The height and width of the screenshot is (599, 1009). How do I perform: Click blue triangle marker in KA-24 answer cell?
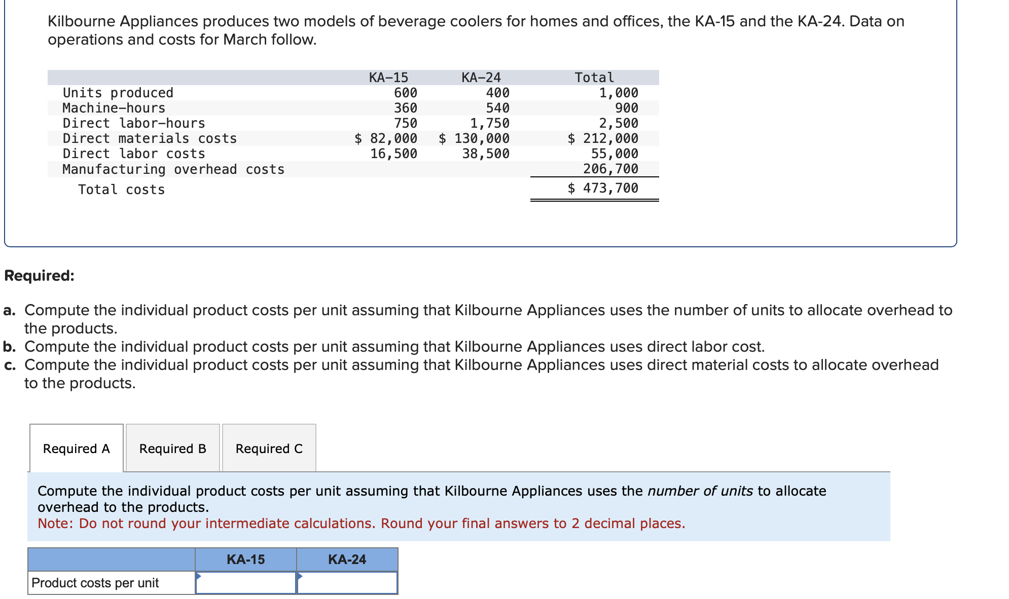pyautogui.click(x=300, y=576)
